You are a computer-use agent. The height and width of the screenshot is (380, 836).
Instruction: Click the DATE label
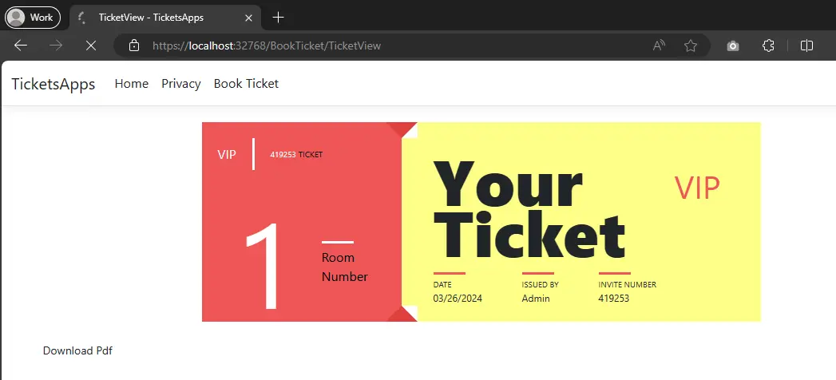pyautogui.click(x=442, y=284)
